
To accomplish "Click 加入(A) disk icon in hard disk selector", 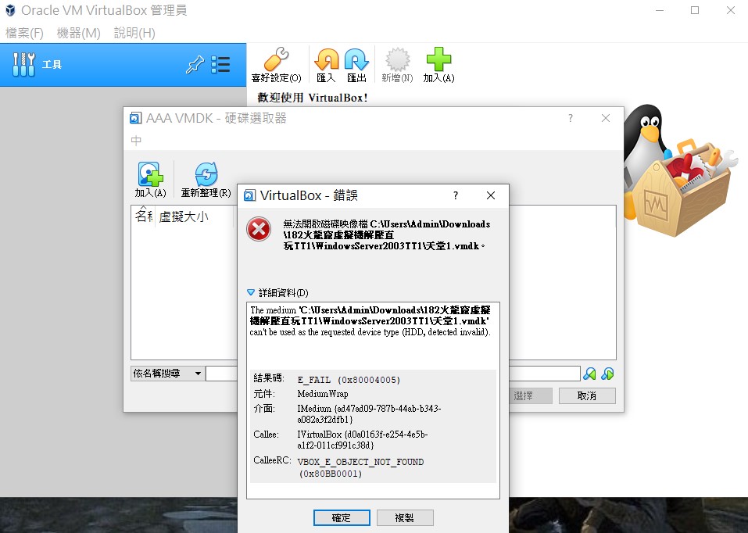I will 150,180.
